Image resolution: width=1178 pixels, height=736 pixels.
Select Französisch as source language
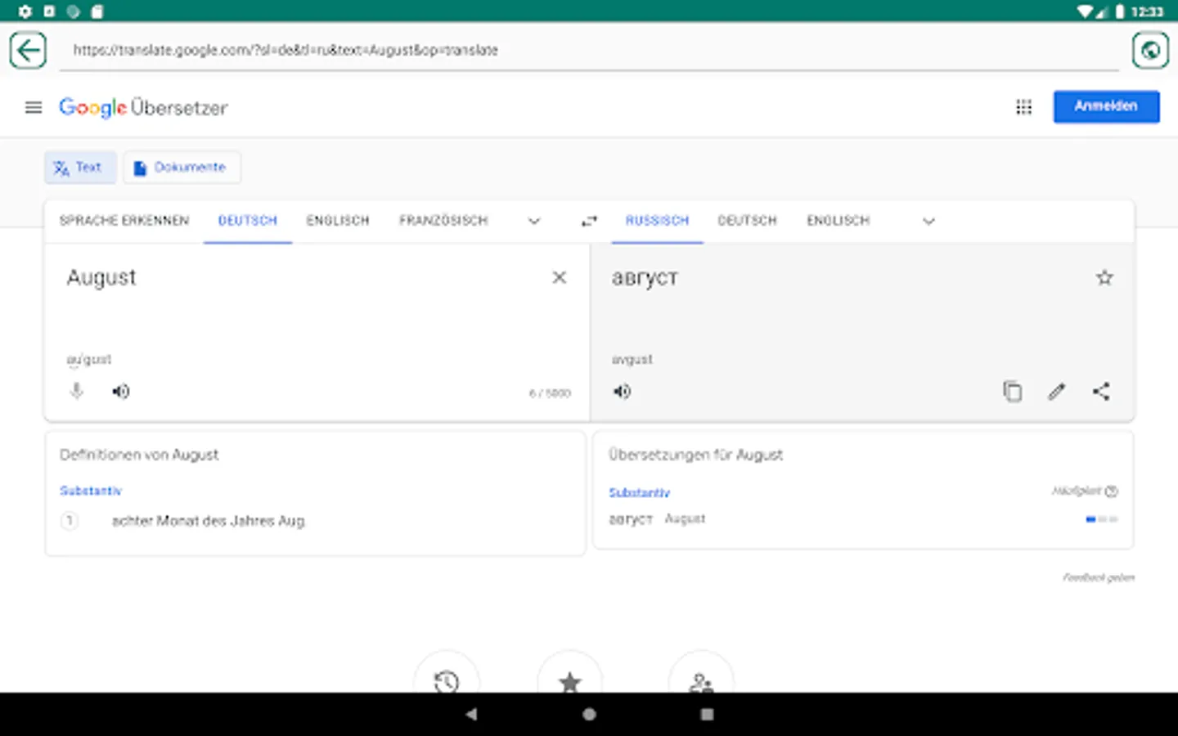(x=443, y=221)
